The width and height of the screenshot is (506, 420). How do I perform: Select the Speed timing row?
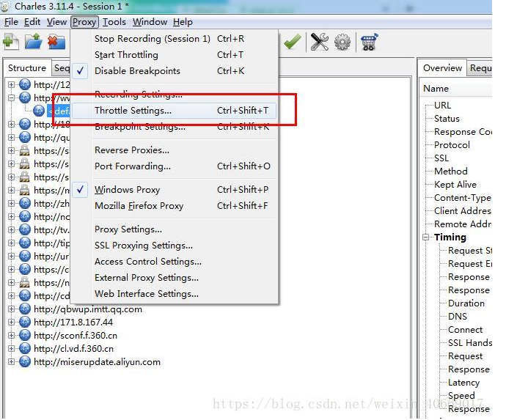[x=461, y=396]
